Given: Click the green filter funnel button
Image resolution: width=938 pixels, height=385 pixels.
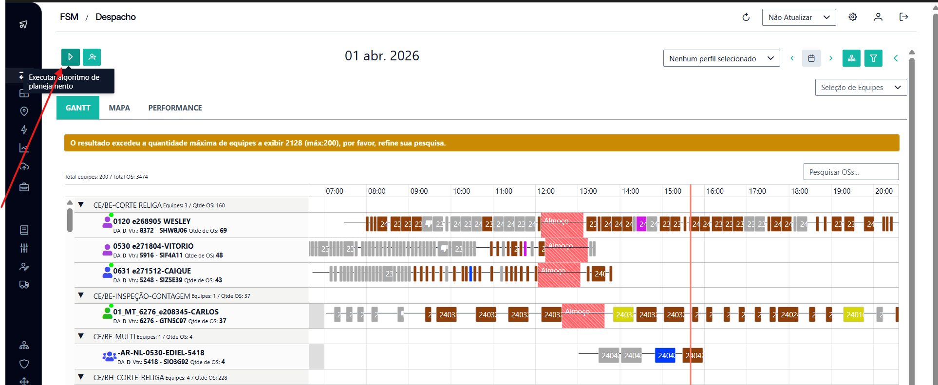Looking at the screenshot, I should tap(873, 58).
